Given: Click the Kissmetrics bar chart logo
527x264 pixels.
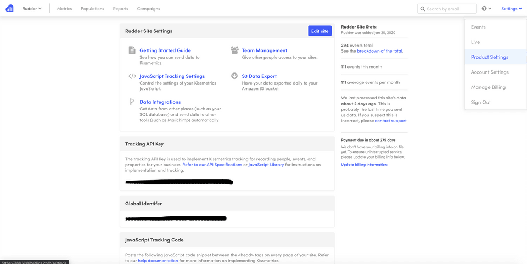Looking at the screenshot, I should point(9,9).
